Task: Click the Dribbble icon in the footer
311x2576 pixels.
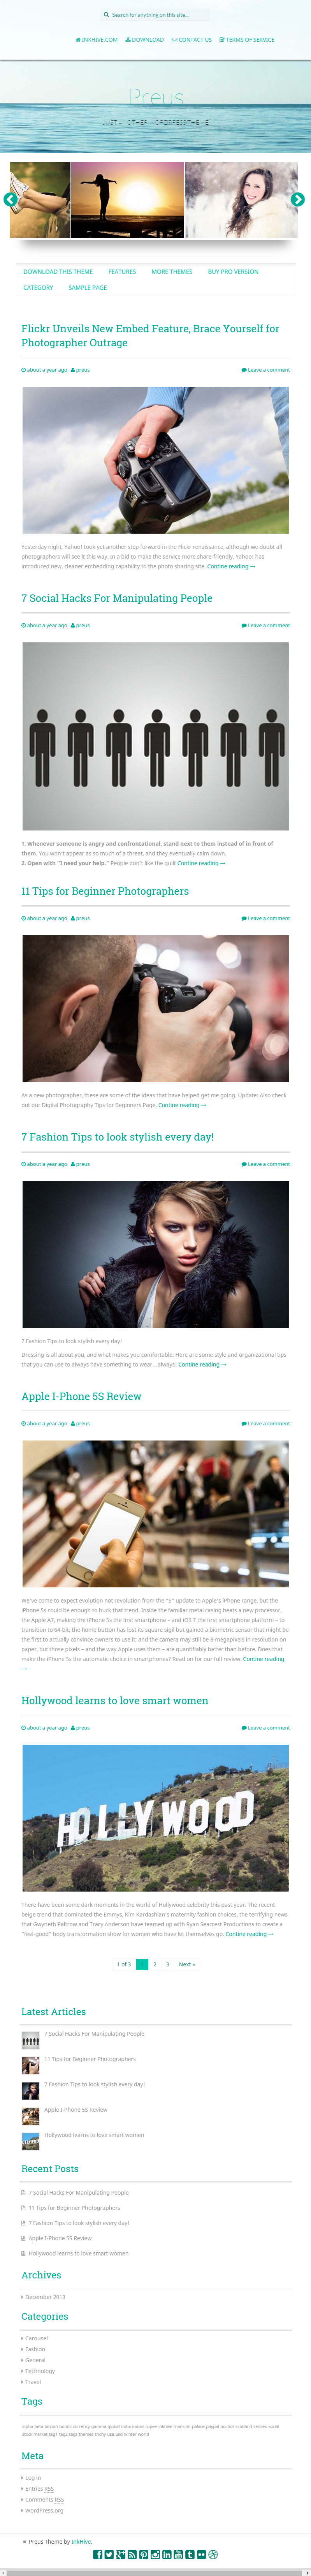Action: tap(213, 2554)
